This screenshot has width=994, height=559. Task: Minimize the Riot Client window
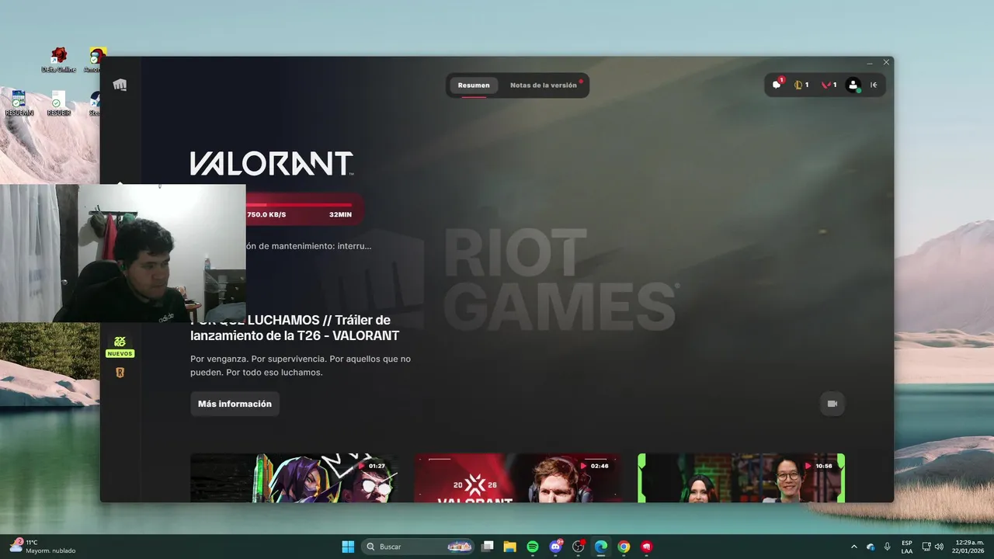[870, 62]
